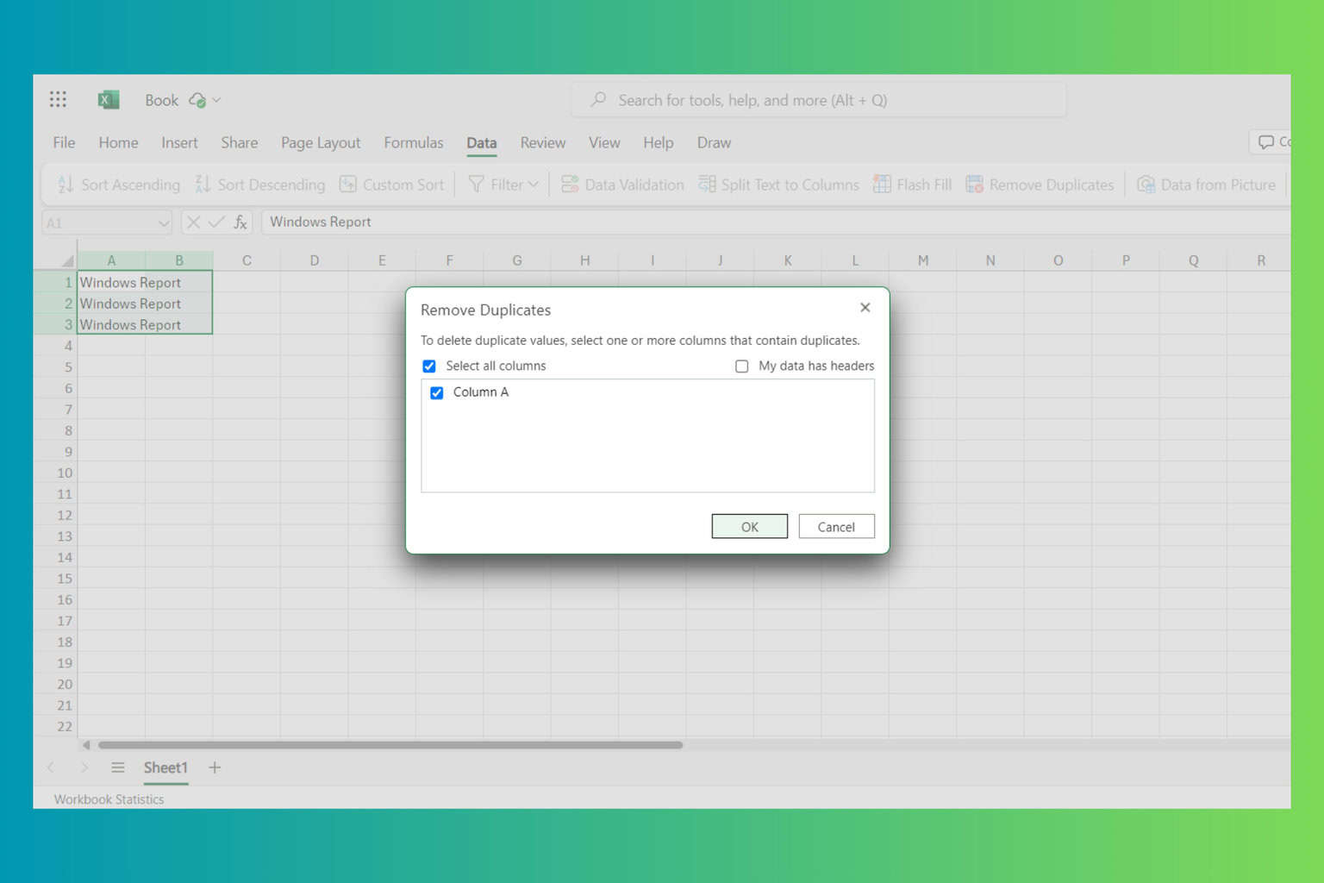This screenshot has height=883, width=1324.
Task: Switch to the Page Layout tab
Action: tap(321, 142)
